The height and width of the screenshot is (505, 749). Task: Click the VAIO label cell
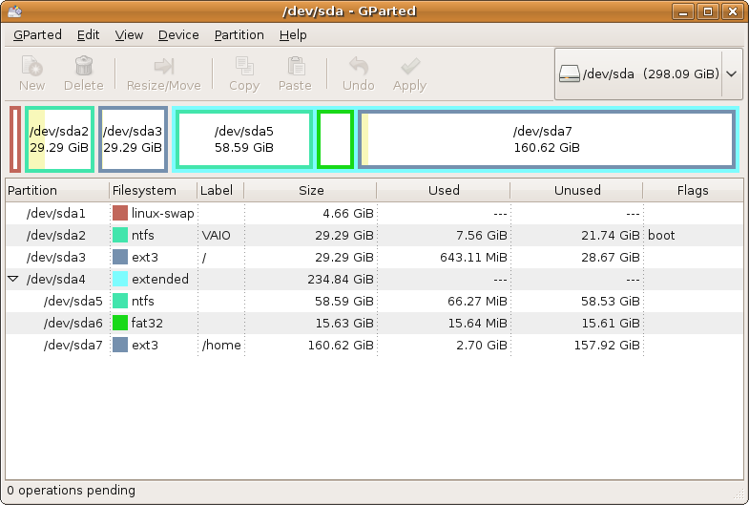point(216,236)
